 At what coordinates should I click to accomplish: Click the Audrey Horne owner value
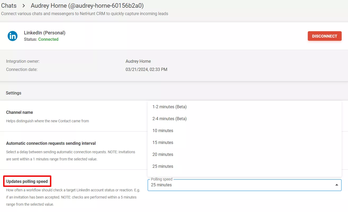tap(138, 61)
